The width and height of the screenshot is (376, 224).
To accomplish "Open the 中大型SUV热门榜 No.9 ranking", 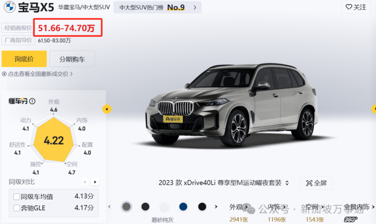I will pyautogui.click(x=157, y=7).
